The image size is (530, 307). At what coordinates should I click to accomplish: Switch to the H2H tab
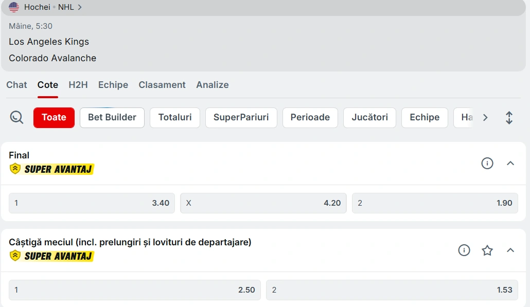pyautogui.click(x=78, y=85)
